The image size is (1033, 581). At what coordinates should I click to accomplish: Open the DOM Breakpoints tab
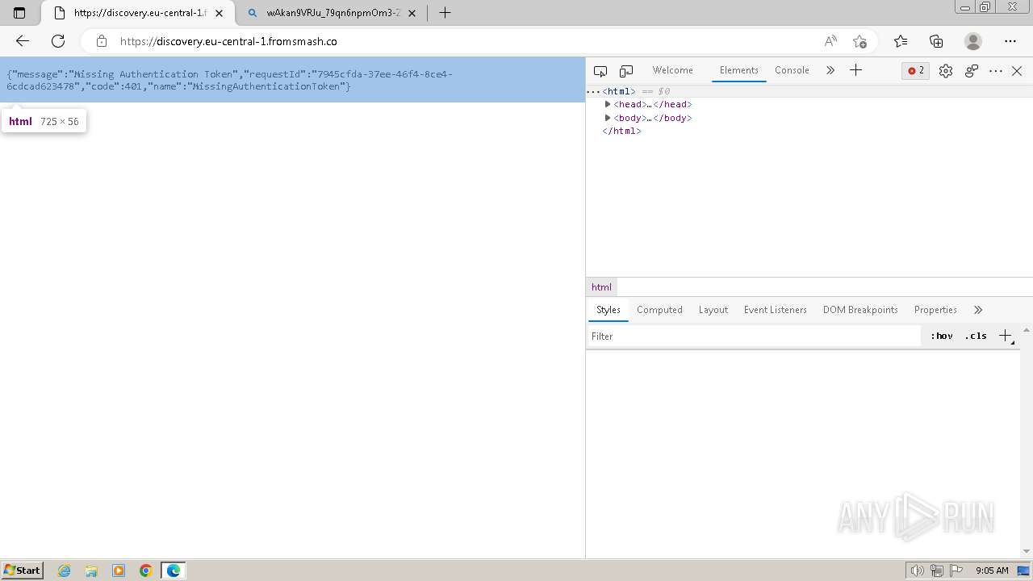point(860,310)
